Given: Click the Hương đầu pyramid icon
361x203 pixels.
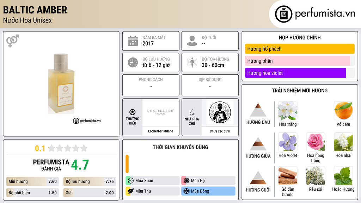Looking at the screenshot, I should tap(258, 110).
